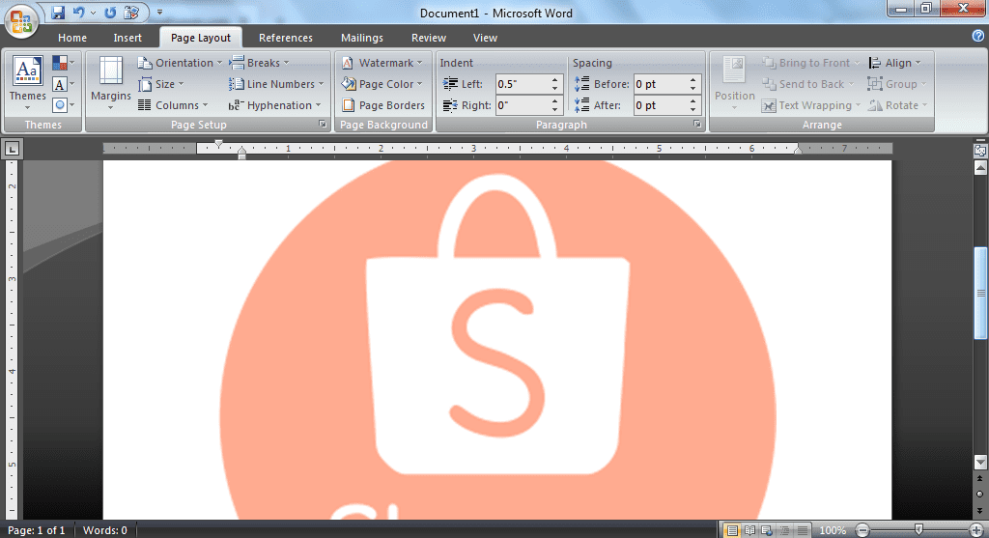This screenshot has width=989, height=538.
Task: Open the Group menu
Action: coord(897,84)
